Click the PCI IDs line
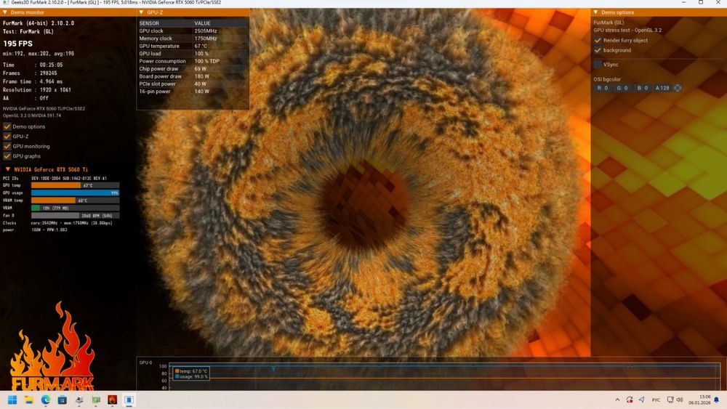This screenshot has height=409, width=727. tap(55, 178)
